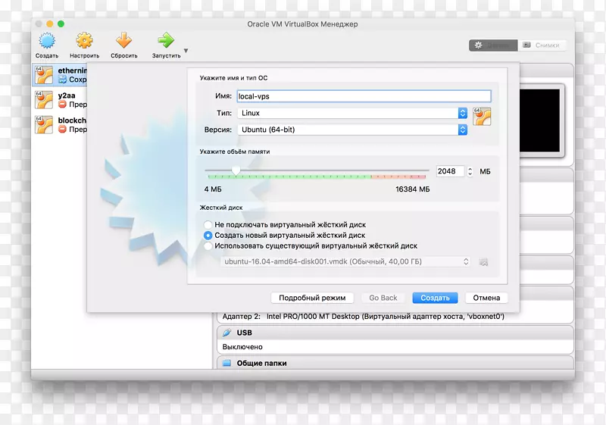Click the Имя field containing local-vps
Image resolution: width=606 pixels, height=425 pixels.
coord(364,96)
